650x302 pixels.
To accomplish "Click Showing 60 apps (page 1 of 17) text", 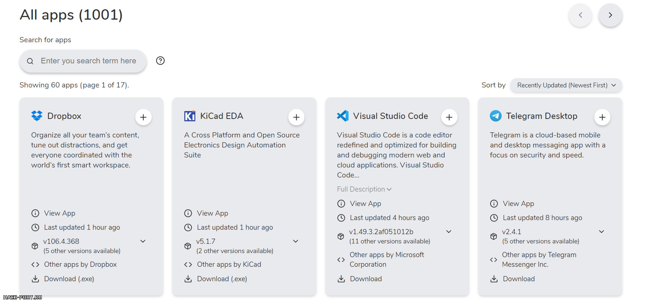I will click(x=74, y=85).
